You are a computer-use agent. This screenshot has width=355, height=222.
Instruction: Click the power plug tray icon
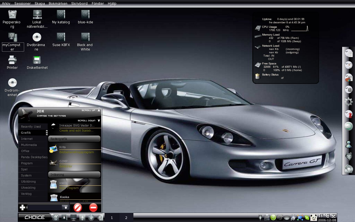(260, 218)
